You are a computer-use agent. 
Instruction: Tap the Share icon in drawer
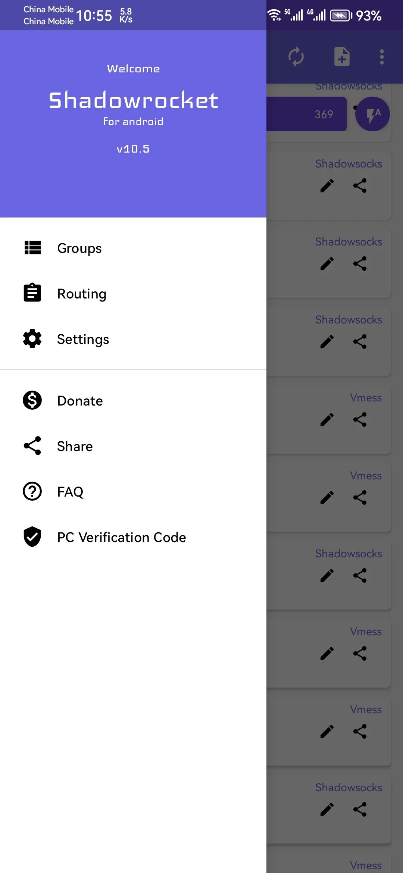coord(32,446)
